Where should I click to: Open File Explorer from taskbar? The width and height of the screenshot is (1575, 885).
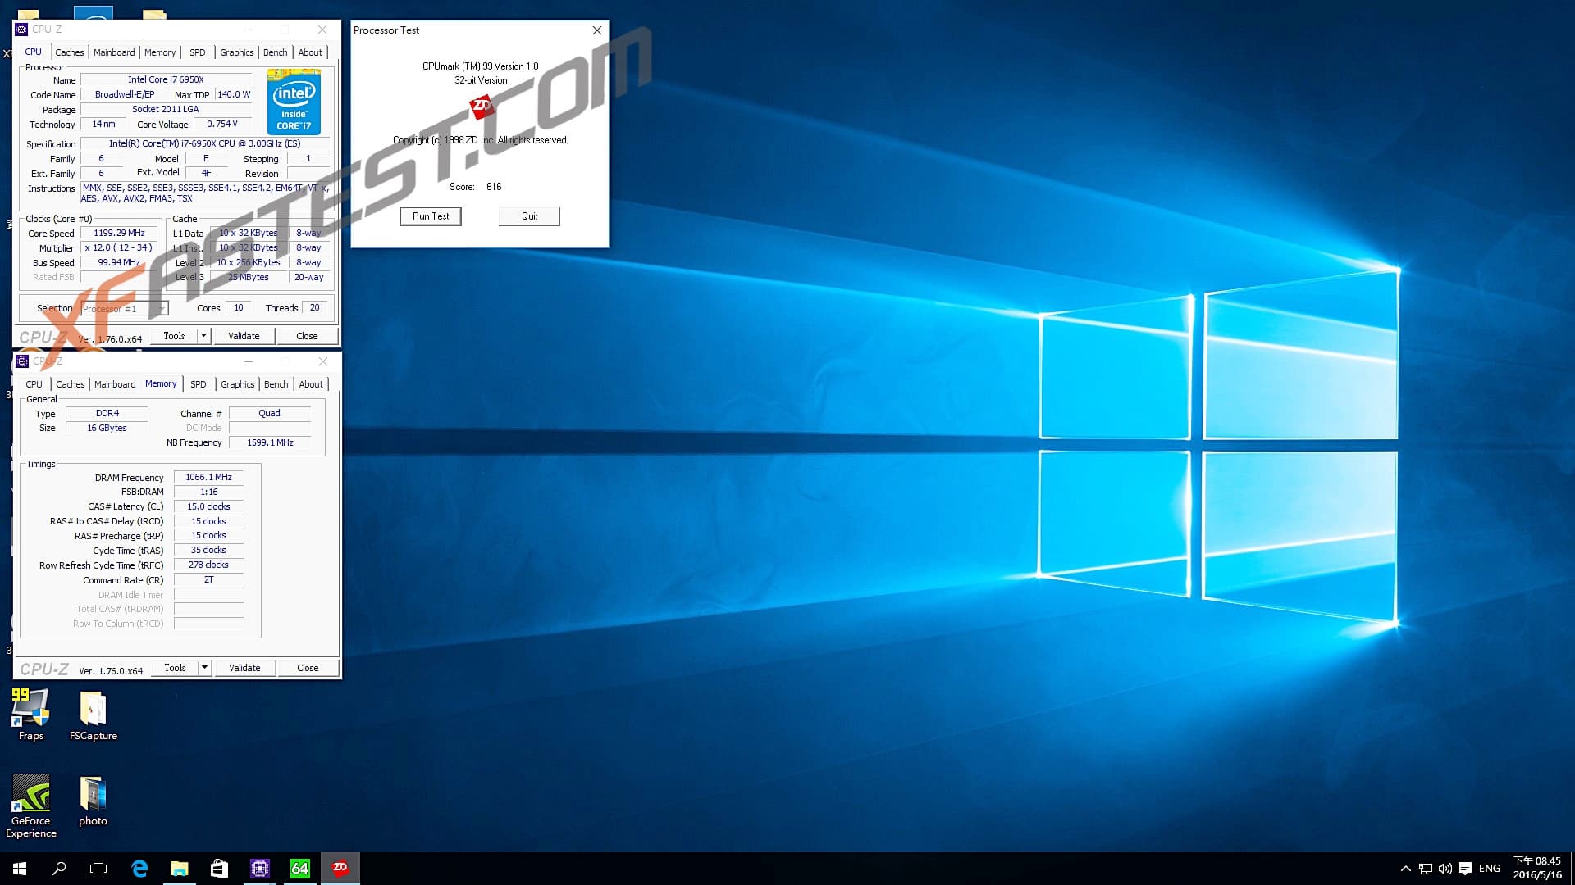(179, 868)
